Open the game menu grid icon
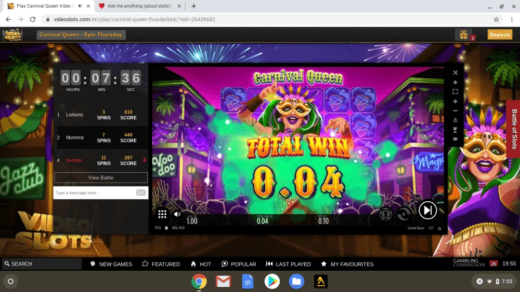Screen dimensions: 520x292 click(162, 214)
